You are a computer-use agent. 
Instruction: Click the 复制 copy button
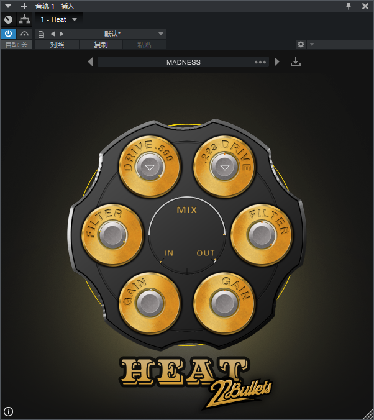[x=101, y=45]
